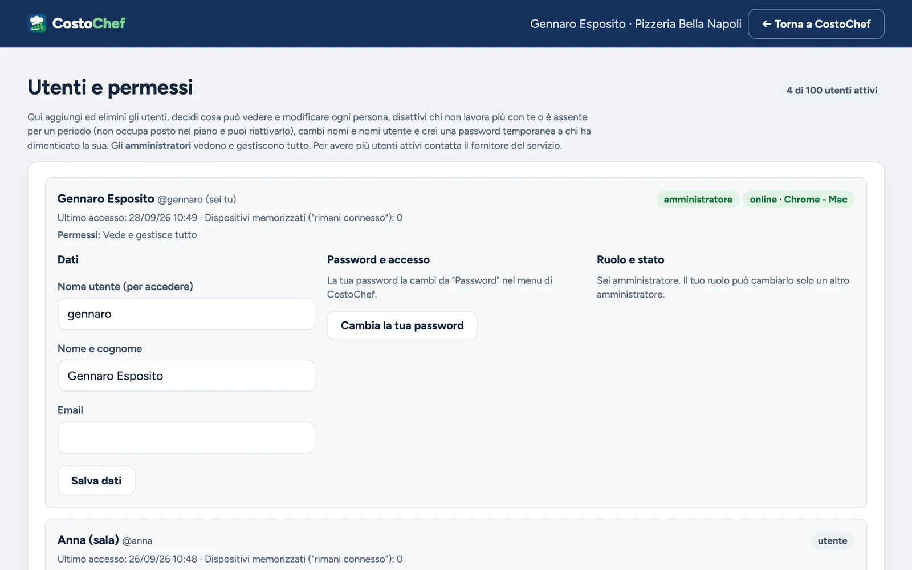Viewport: 912px width, 570px height.
Task: Click the Email field label
Action: [70, 410]
